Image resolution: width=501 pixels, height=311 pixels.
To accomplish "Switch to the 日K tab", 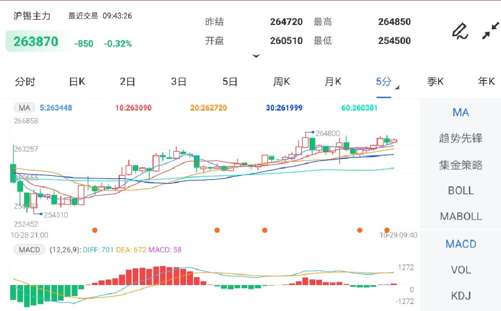I will pos(77,81).
